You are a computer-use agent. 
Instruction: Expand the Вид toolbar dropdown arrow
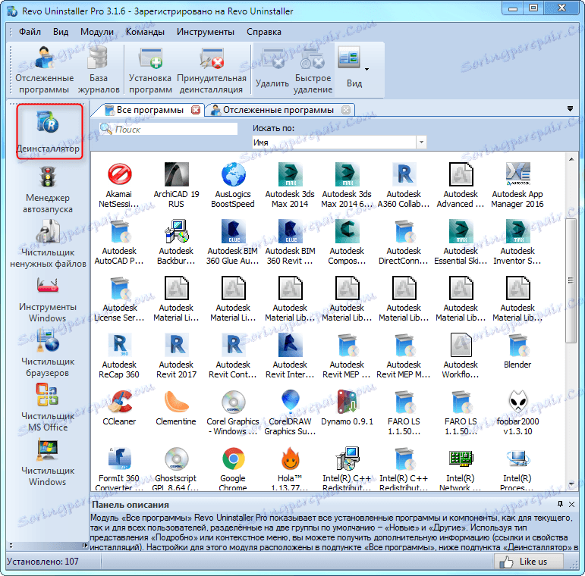click(x=367, y=69)
